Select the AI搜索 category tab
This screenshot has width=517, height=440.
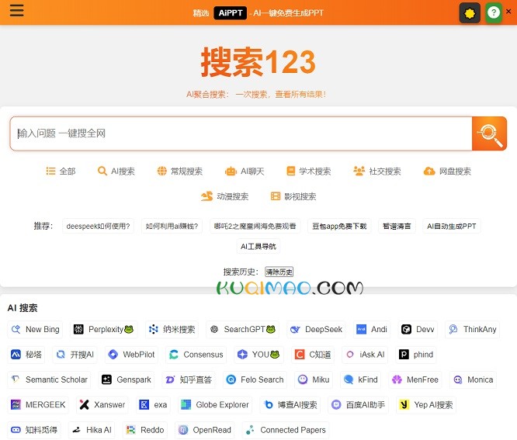(x=116, y=171)
